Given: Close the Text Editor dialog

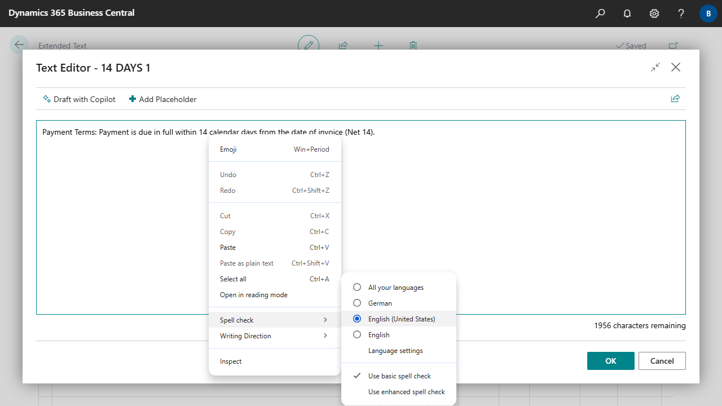Looking at the screenshot, I should point(676,67).
